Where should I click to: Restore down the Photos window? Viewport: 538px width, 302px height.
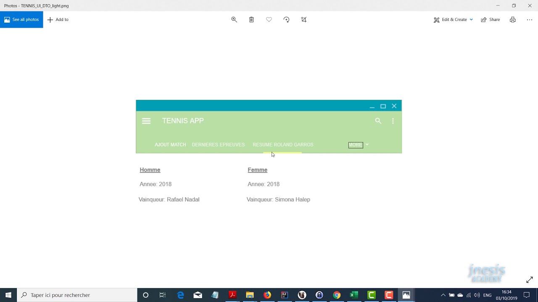[514, 5]
